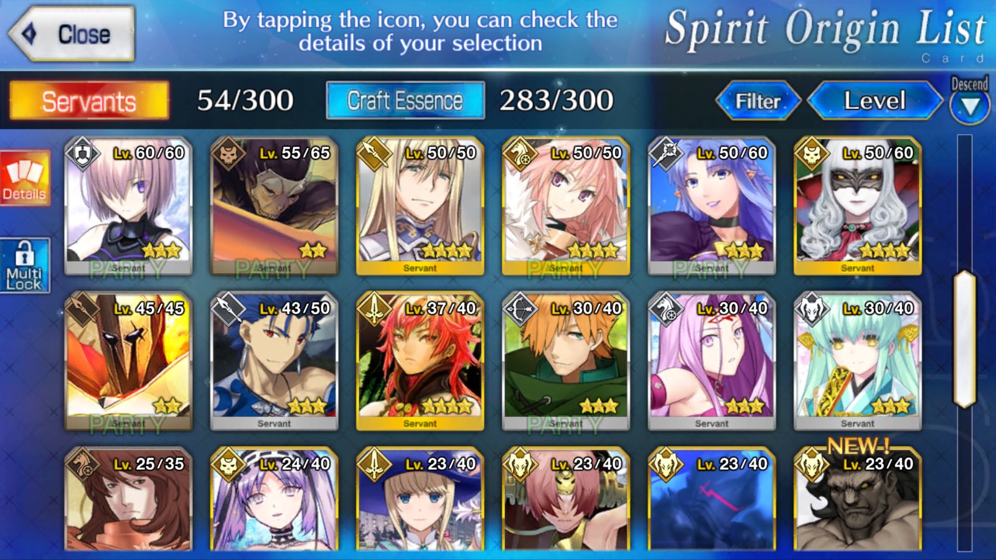The image size is (996, 560).
Task: Toggle the Multi Lock padlock icon
Action: coord(24,266)
